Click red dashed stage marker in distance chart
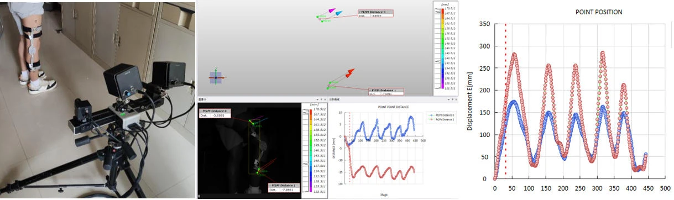 [349, 148]
